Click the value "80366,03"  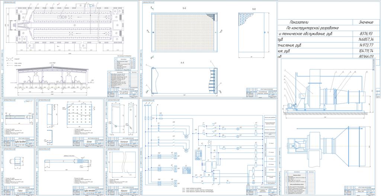(366, 56)
